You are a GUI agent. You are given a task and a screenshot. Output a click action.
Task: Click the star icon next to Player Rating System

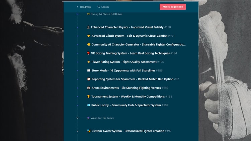click(x=89, y=62)
